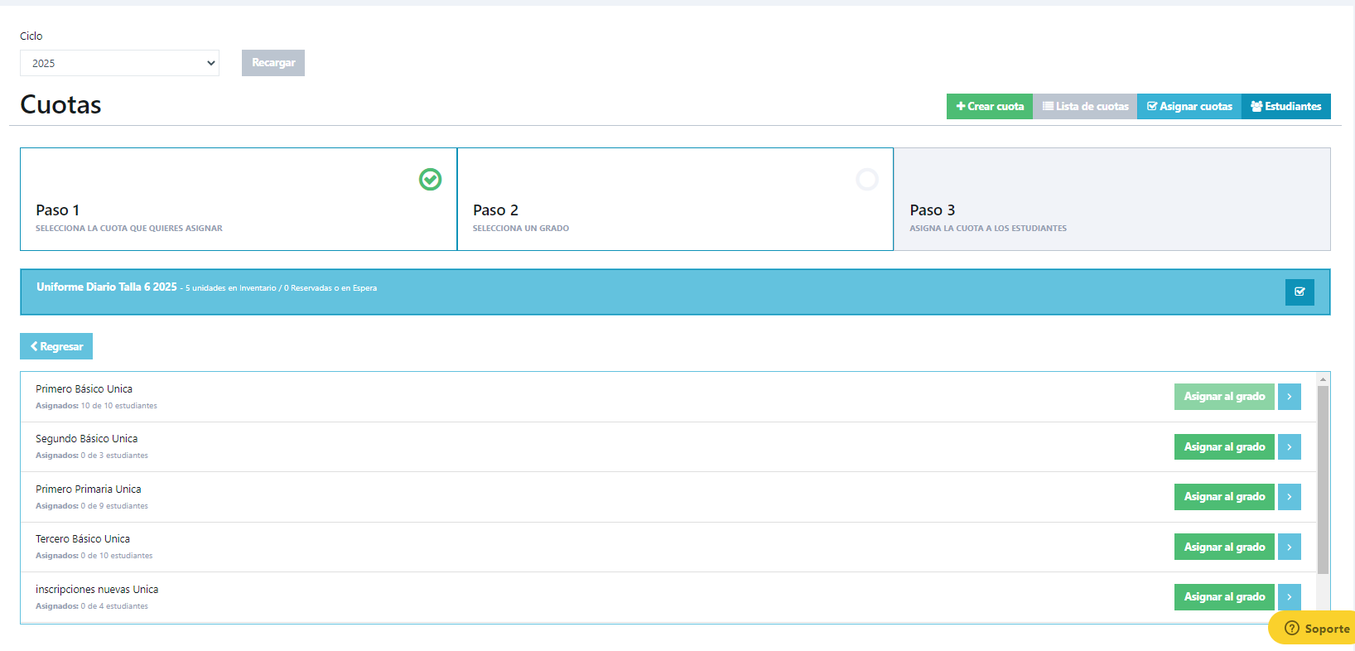This screenshot has width=1355, height=651.
Task: Click the Uniforme Diario Talla 6 2025 title
Action: [107, 287]
